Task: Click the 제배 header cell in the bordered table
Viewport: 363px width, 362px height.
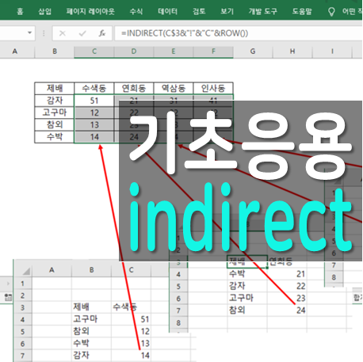Action: [55, 88]
